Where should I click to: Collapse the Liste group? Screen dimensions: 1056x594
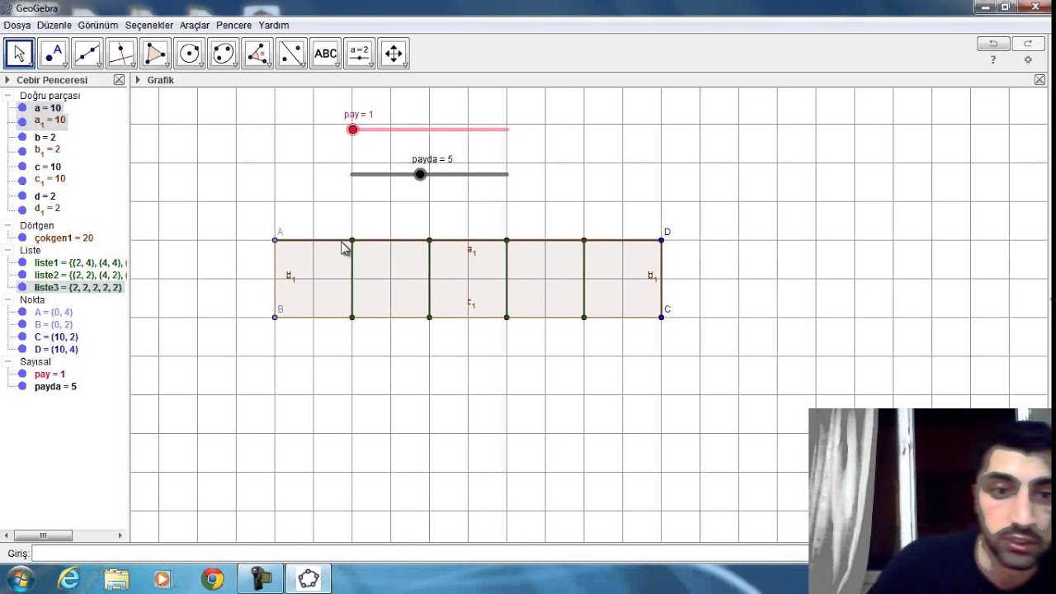8,250
